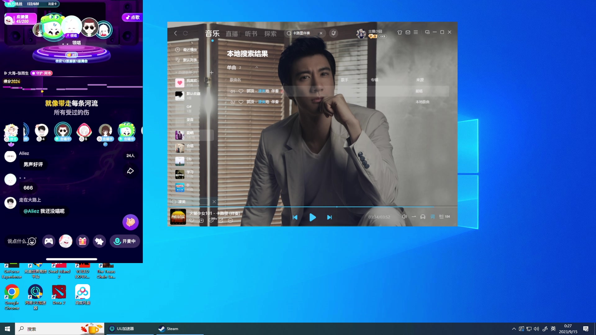Open Google Chrome desktop shortcut

tap(12, 297)
